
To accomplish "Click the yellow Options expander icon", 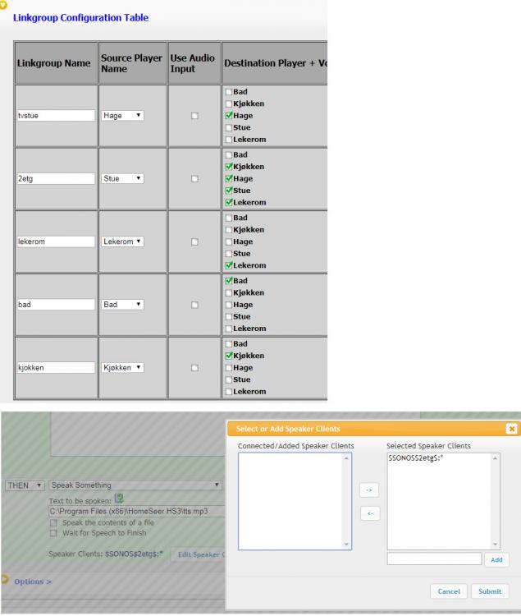I will pyautogui.click(x=5, y=581).
